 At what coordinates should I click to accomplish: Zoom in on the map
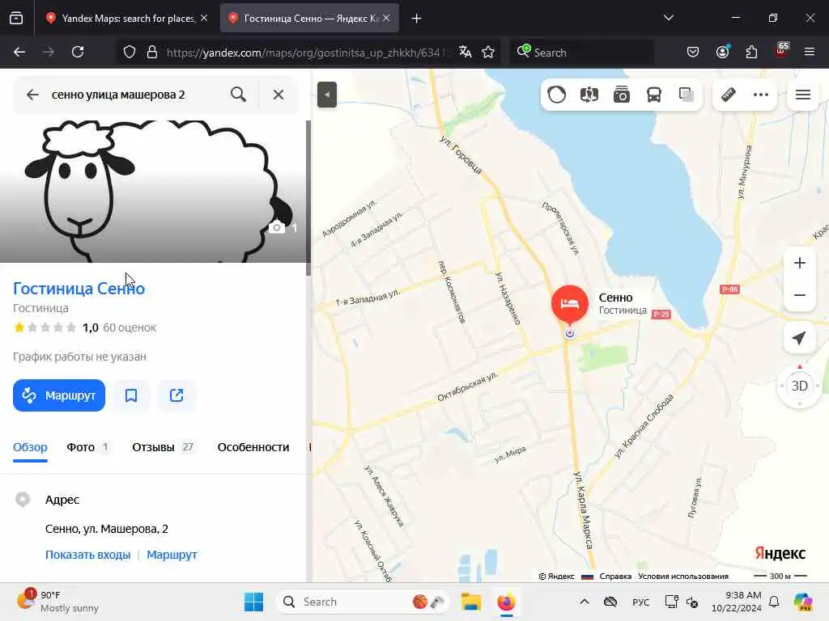tap(799, 263)
